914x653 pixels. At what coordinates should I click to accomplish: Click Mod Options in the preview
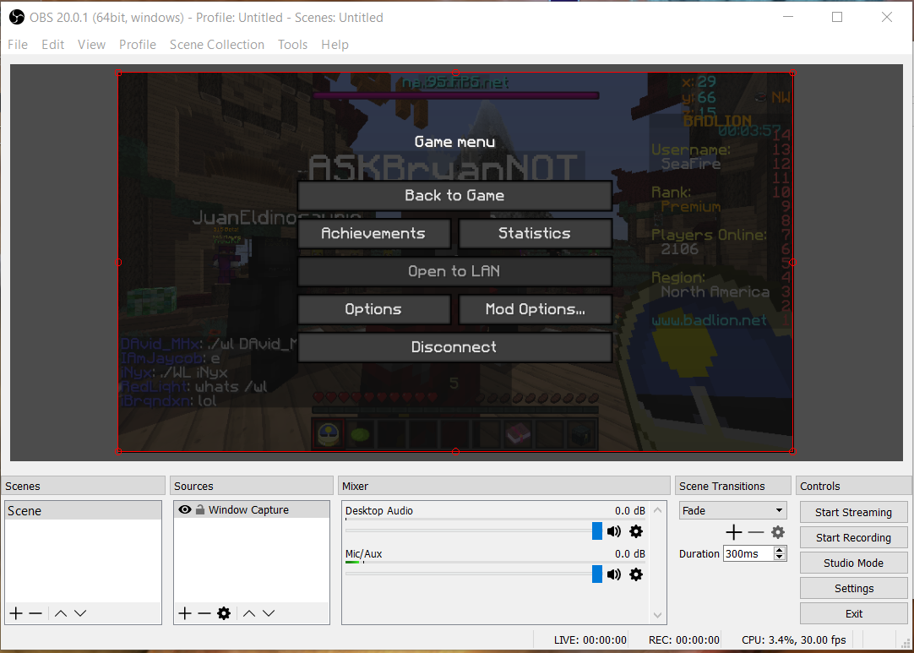[x=535, y=309]
